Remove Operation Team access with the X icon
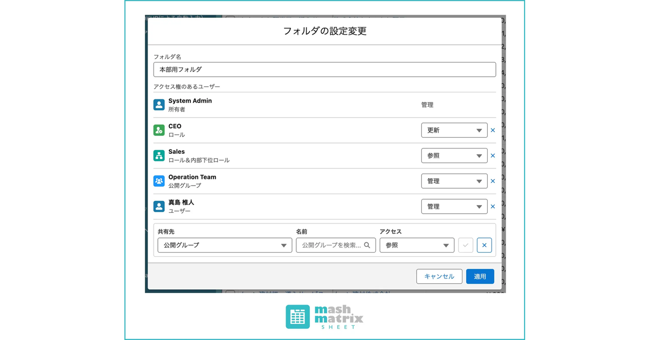 tap(493, 181)
